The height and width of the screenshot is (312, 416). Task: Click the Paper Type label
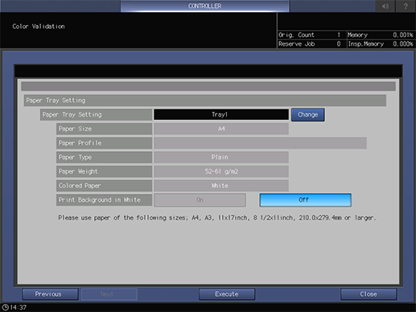(x=104, y=157)
